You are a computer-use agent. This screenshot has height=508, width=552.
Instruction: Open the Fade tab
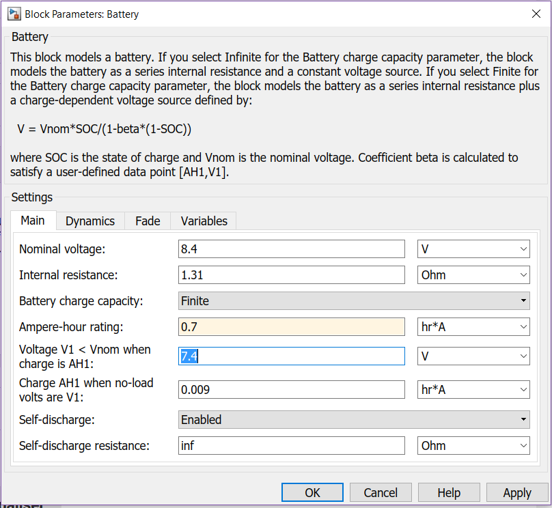148,221
